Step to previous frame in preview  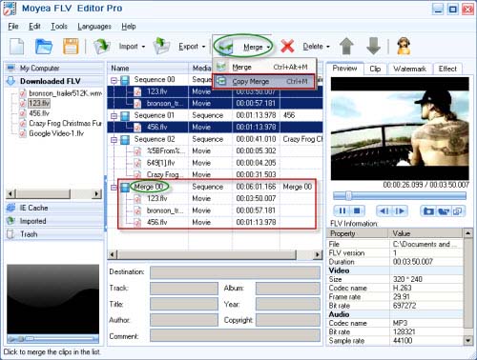(x=384, y=210)
